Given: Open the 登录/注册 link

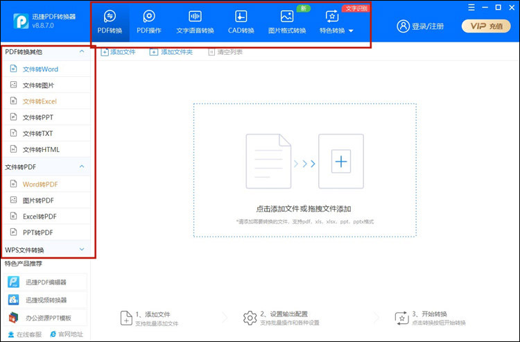Looking at the screenshot, I should tap(428, 26).
